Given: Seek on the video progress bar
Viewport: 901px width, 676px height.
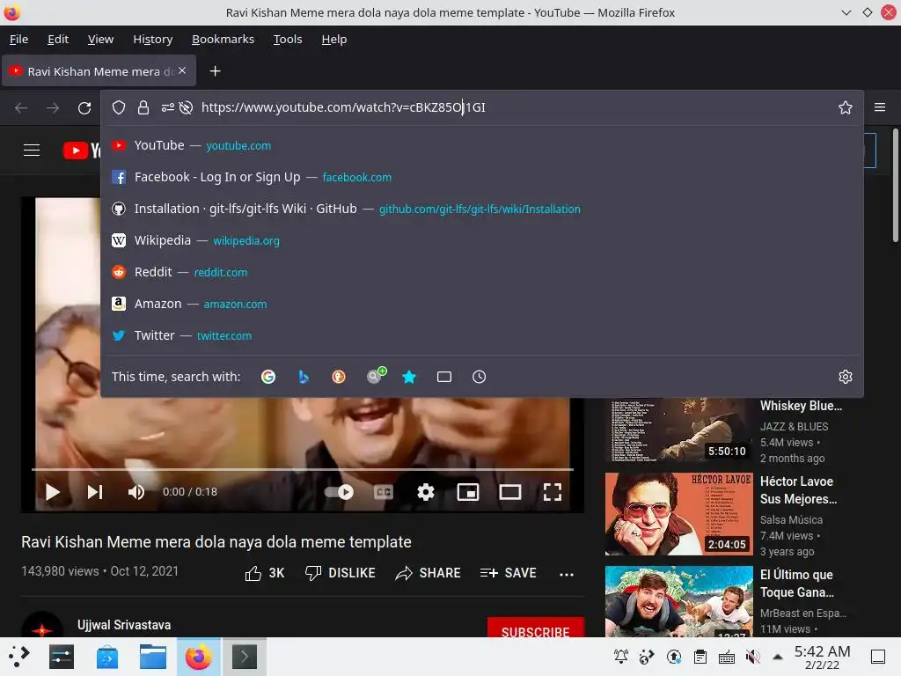Looking at the screenshot, I should (303, 470).
